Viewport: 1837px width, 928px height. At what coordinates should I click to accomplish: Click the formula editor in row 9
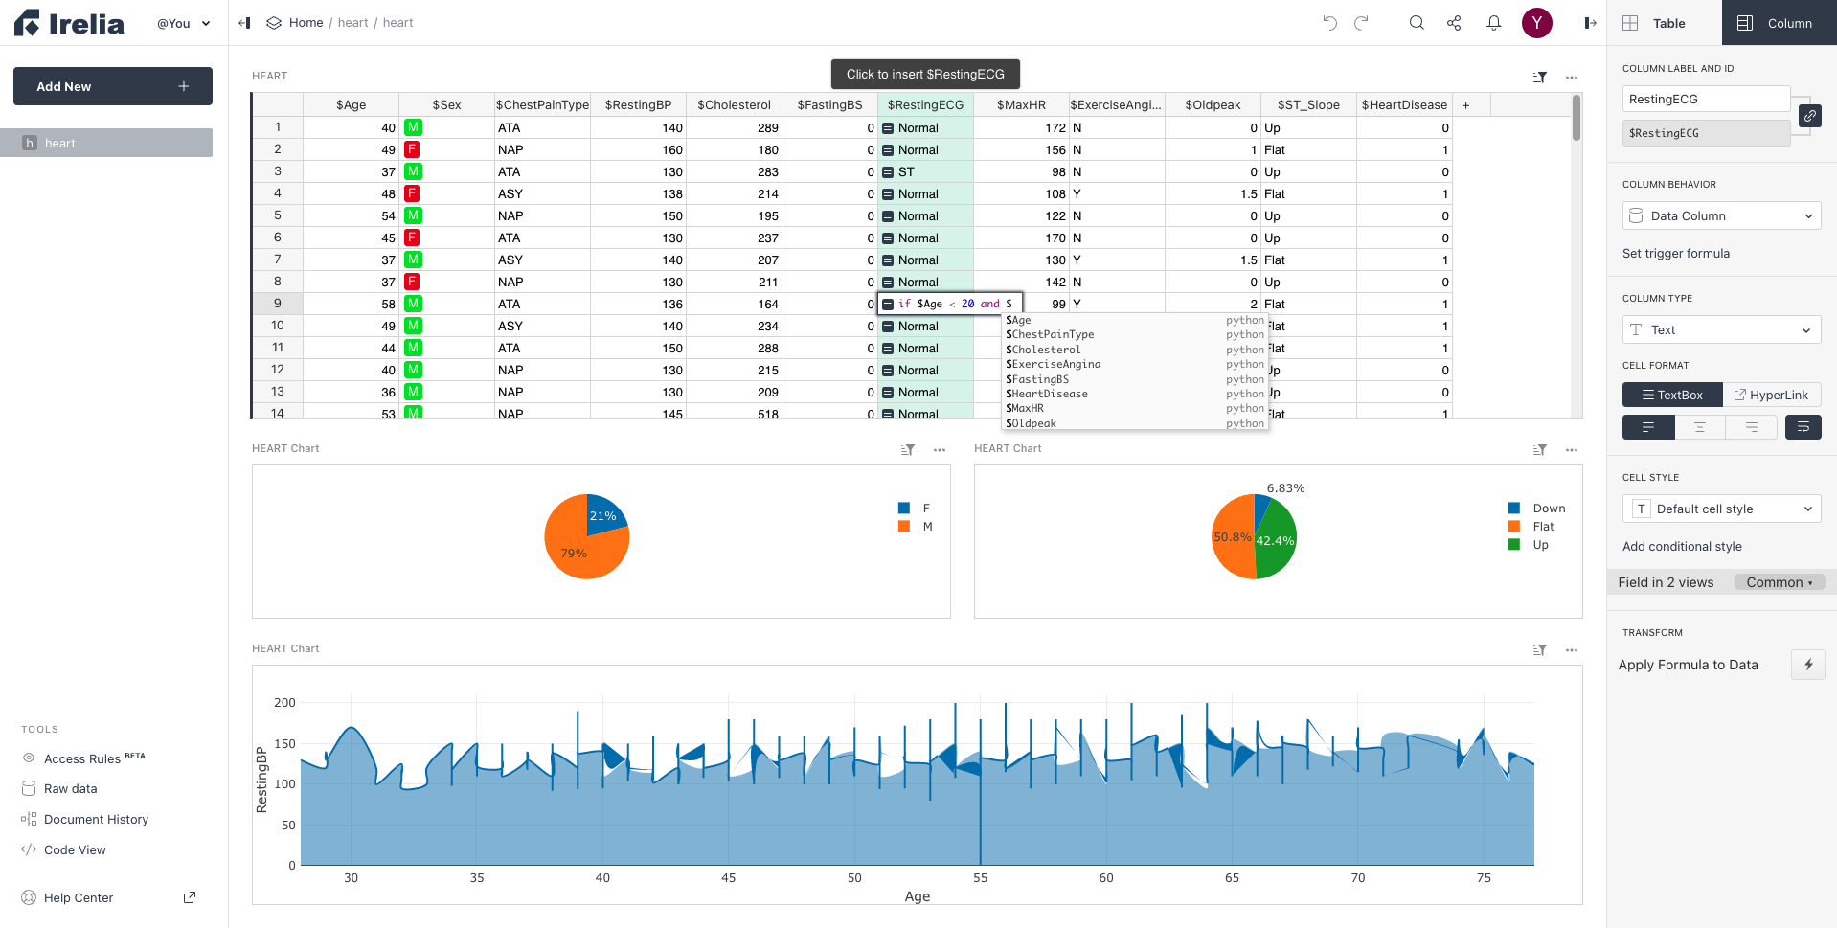[x=950, y=304]
